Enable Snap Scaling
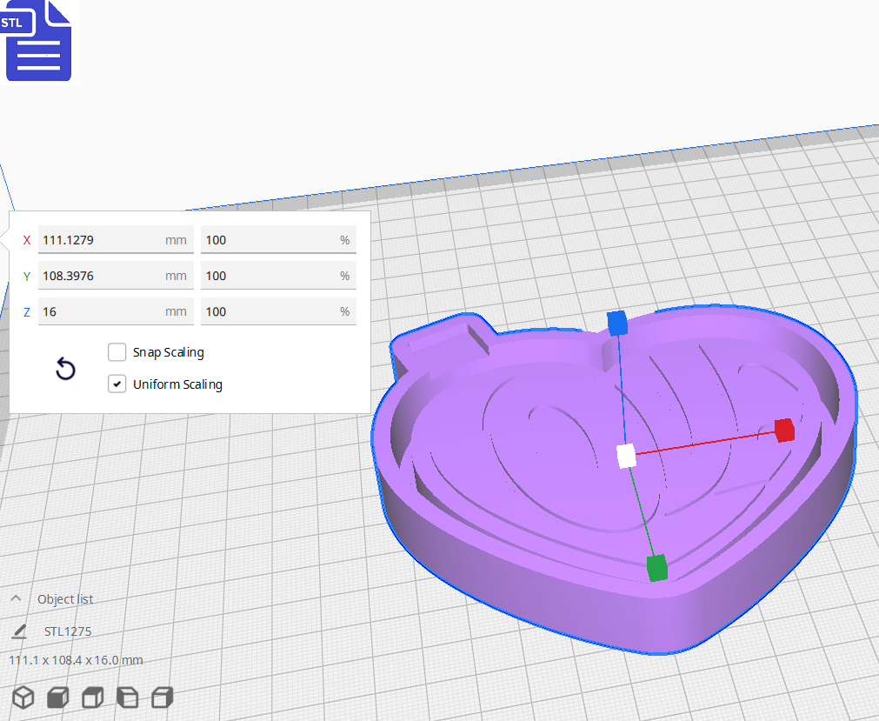 [x=117, y=352]
